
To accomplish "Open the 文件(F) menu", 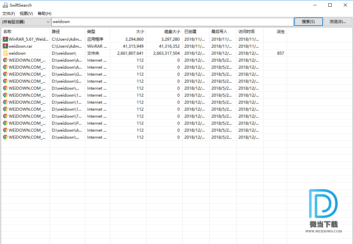I will coord(9,13).
